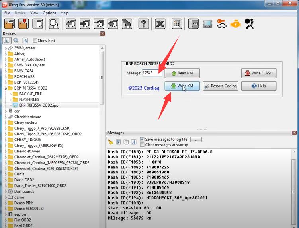Close the Devices panel

pos(102,34)
